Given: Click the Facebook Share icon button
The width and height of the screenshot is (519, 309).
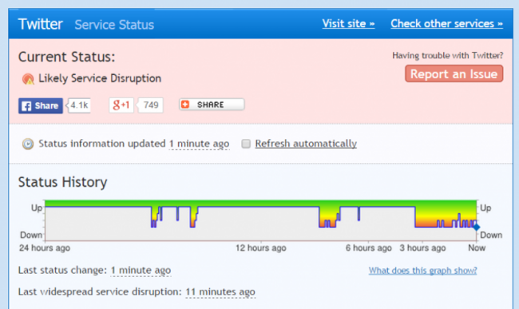Looking at the screenshot, I should [41, 105].
